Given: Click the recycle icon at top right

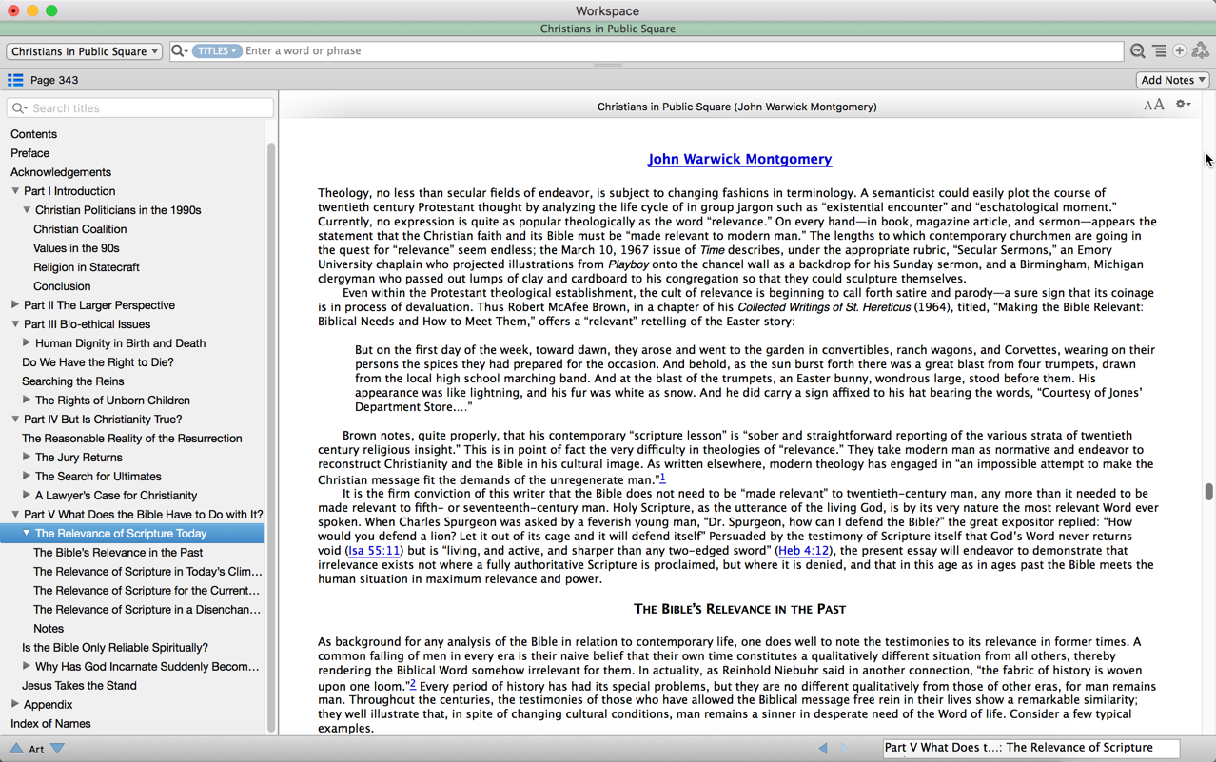Looking at the screenshot, I should pos(1201,51).
